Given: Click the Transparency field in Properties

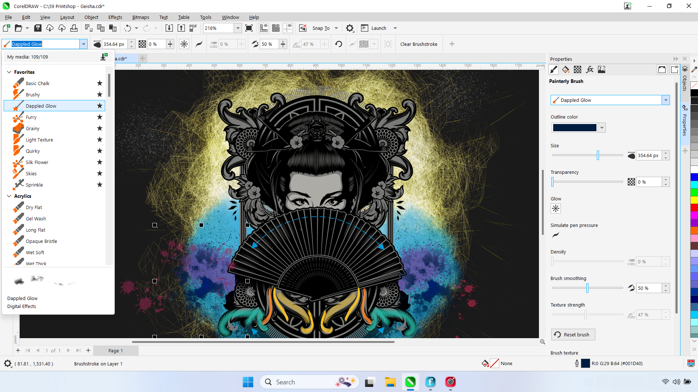Looking at the screenshot, I should 649,182.
